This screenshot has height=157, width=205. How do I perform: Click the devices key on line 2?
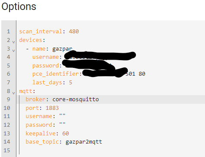[x=31, y=40]
